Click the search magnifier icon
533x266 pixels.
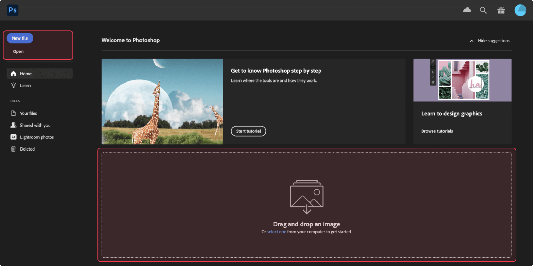point(483,10)
